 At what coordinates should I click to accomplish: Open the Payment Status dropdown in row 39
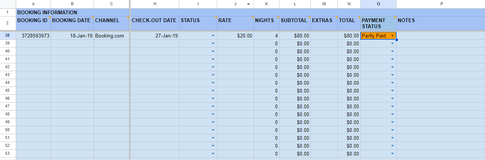click(x=392, y=43)
